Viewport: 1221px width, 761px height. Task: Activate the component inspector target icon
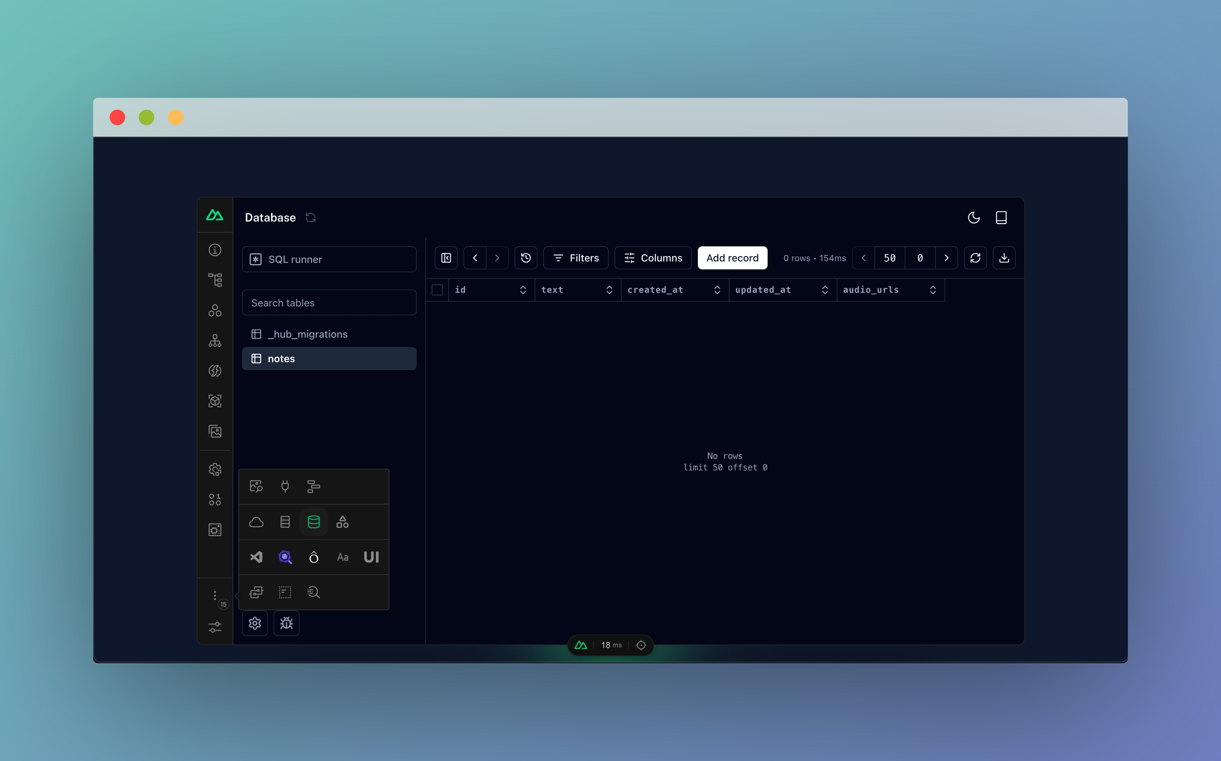point(641,645)
